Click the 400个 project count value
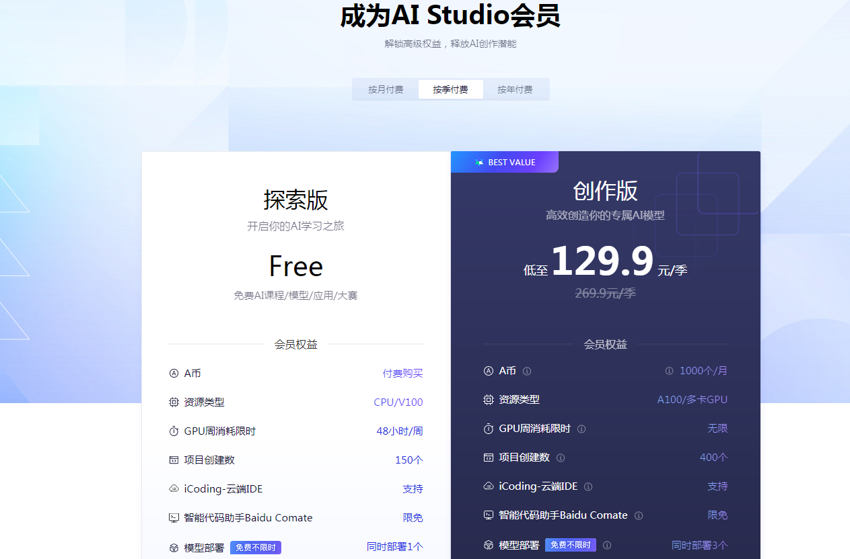 point(714,458)
